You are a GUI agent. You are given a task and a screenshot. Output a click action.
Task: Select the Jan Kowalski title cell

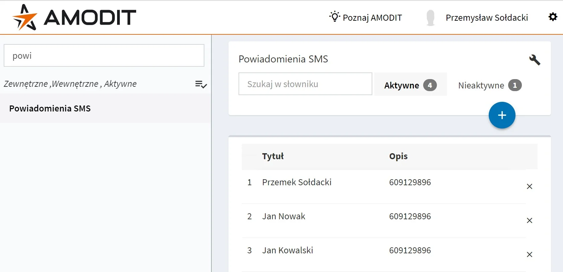tap(288, 250)
